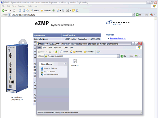
Task: Open My Documents in Other Places
Action: click(48, 71)
